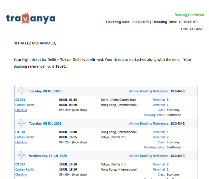Click arrival time 08JUL, 09:20

(68, 105)
